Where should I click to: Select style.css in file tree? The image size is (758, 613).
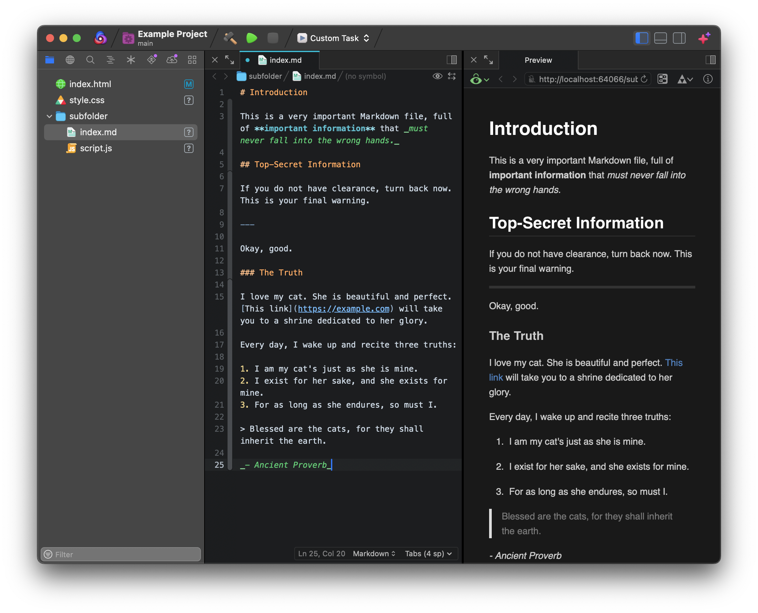pos(120,100)
